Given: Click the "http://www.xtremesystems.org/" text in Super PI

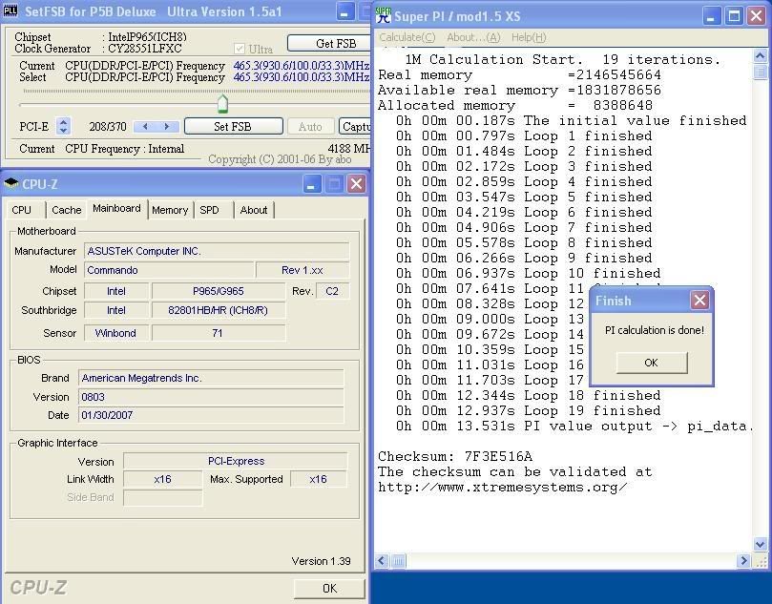Looking at the screenshot, I should tap(502, 487).
